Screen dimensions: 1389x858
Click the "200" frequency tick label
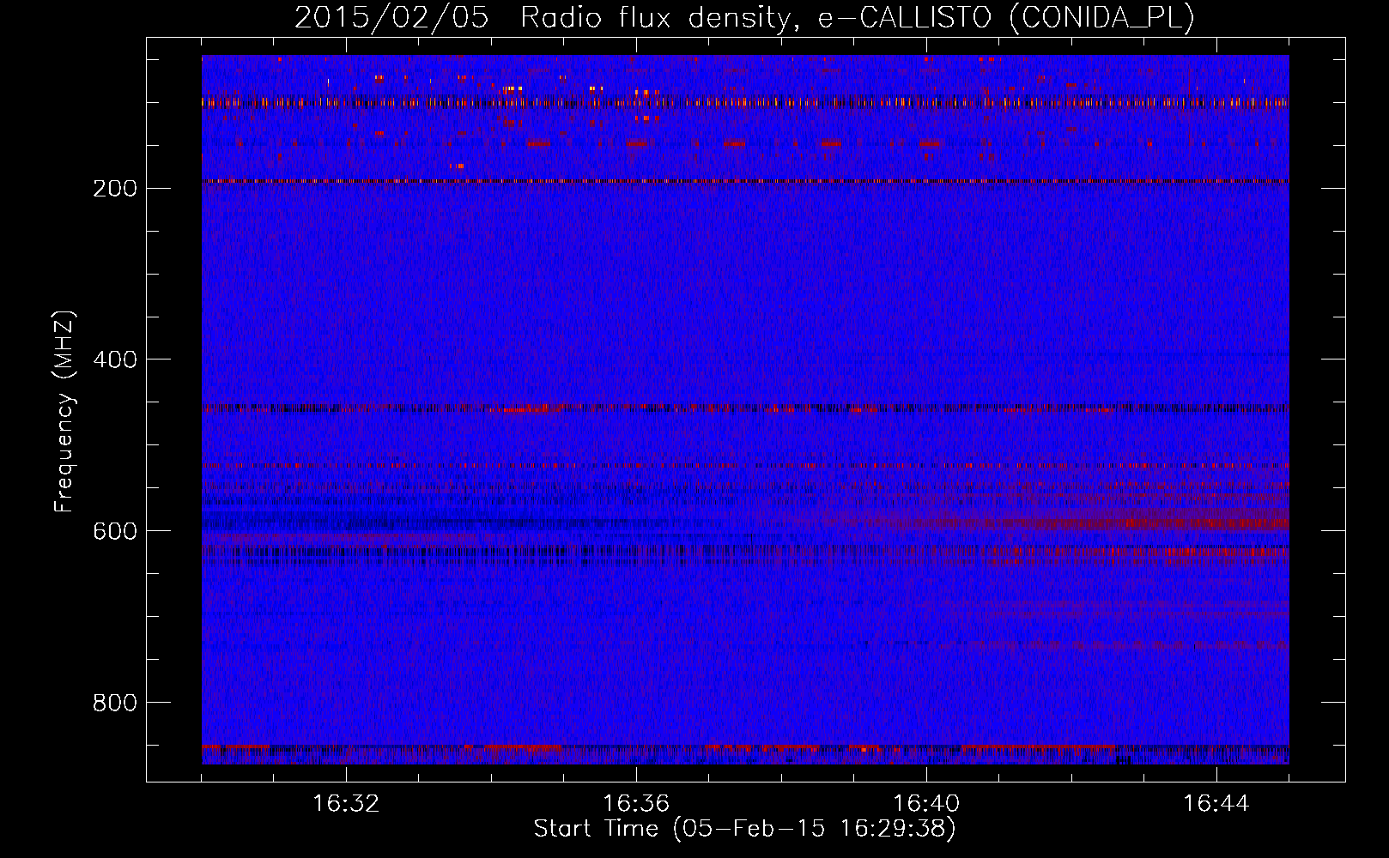point(115,189)
